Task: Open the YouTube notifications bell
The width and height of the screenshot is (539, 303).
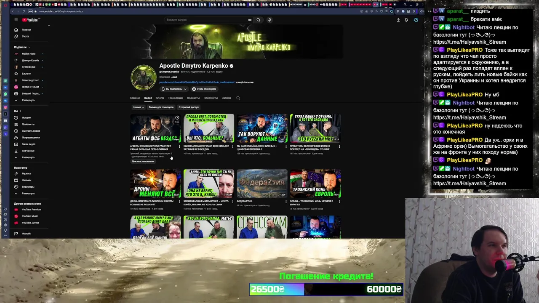Action: pos(406,20)
